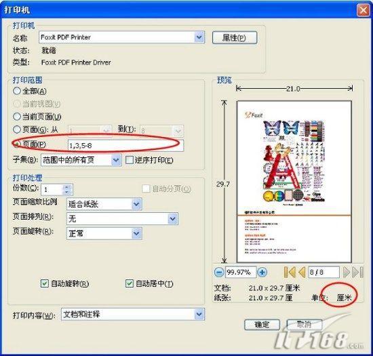Click the 单位 unit value 厘米
This screenshot has height=356, width=373.
[344, 298]
